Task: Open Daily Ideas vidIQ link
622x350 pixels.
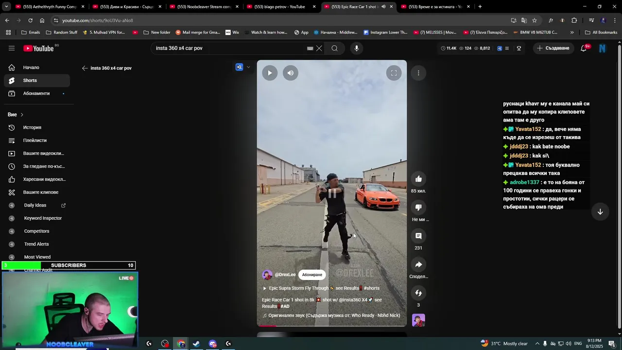Action: coord(37,205)
